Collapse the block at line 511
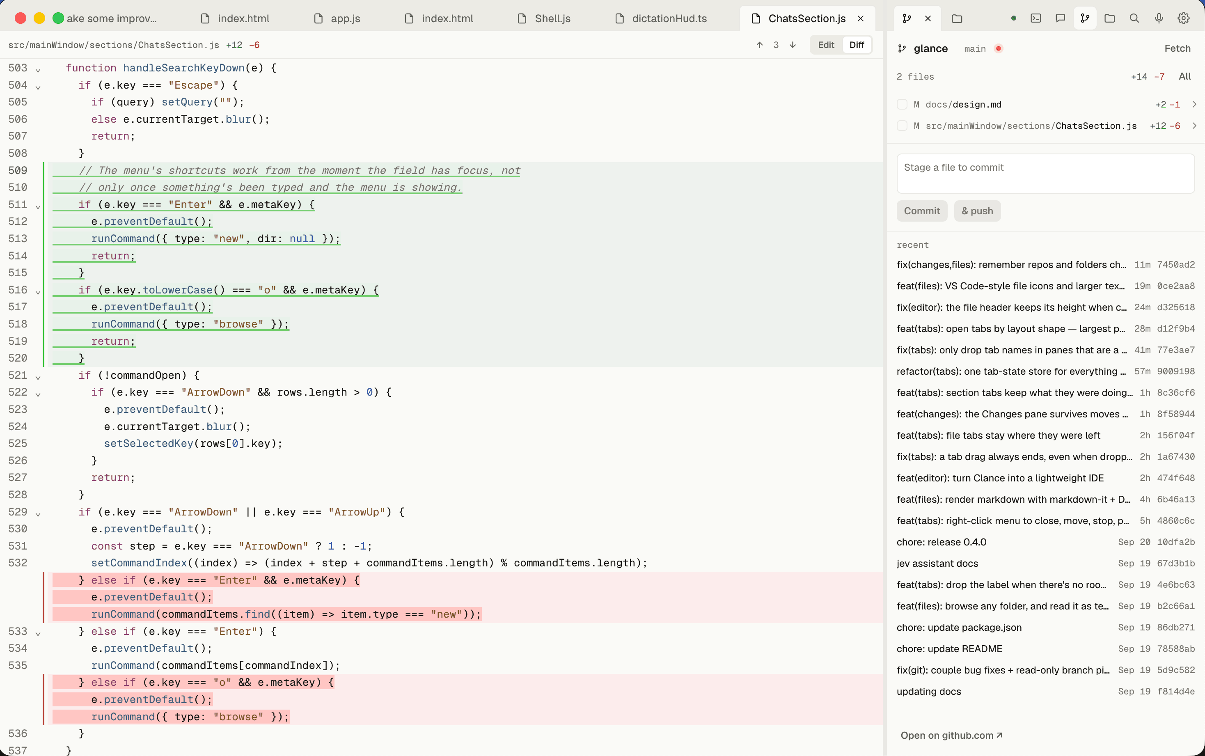The image size is (1205, 756). pos(38,207)
